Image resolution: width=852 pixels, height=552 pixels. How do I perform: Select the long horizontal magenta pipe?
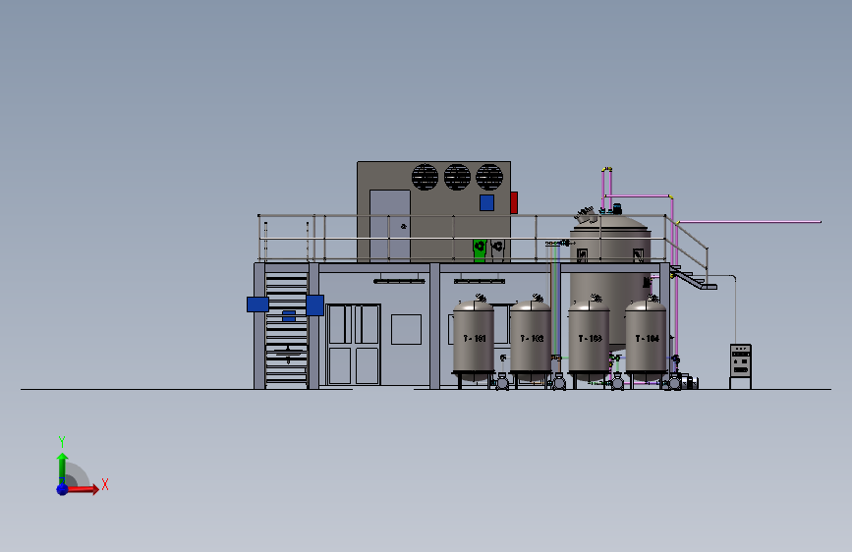[x=749, y=222]
